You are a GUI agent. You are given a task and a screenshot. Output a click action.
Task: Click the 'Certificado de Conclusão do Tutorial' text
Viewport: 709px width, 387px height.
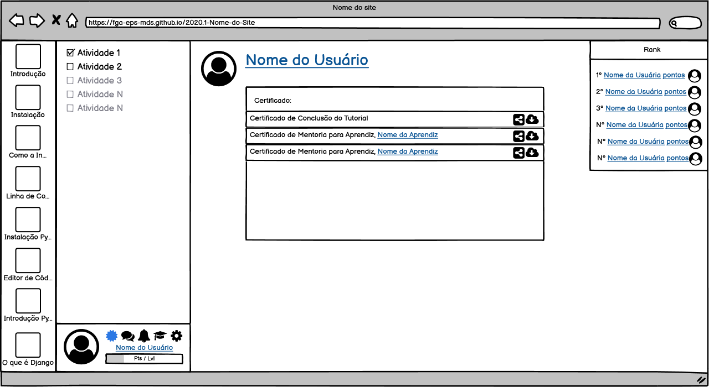309,118
